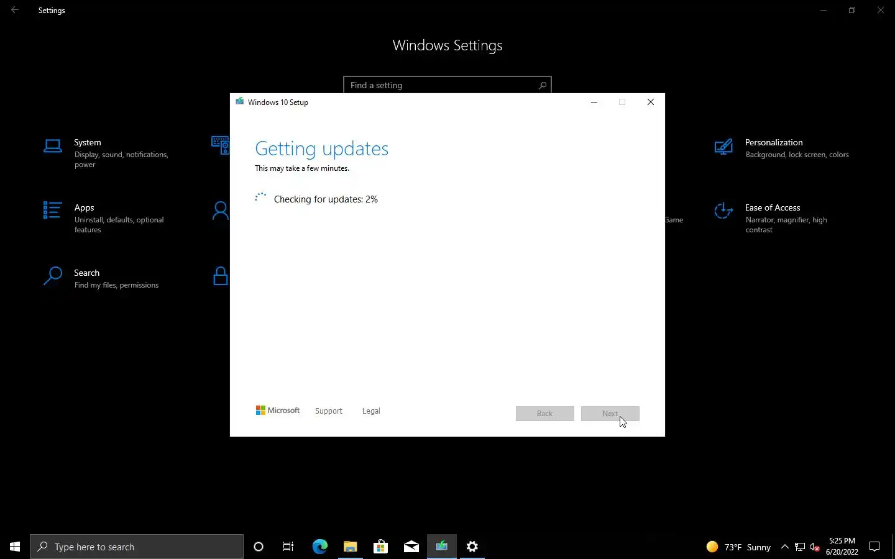Launch Microsoft Edge from taskbar
The height and width of the screenshot is (559, 895).
[319, 547]
